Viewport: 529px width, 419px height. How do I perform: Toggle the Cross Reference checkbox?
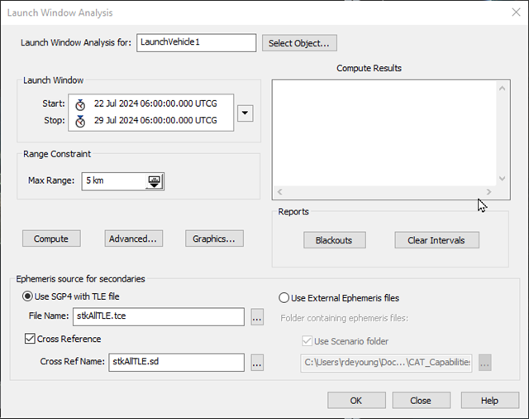[28, 339]
